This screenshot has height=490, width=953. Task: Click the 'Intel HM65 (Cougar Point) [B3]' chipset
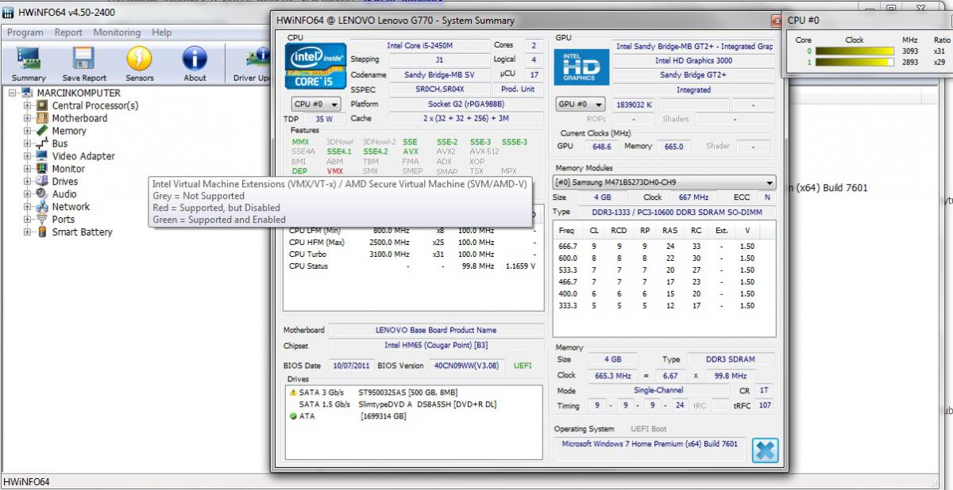436,345
